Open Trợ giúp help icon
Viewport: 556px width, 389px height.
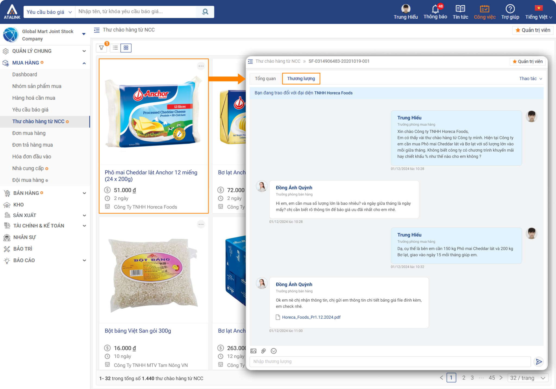pyautogui.click(x=510, y=9)
